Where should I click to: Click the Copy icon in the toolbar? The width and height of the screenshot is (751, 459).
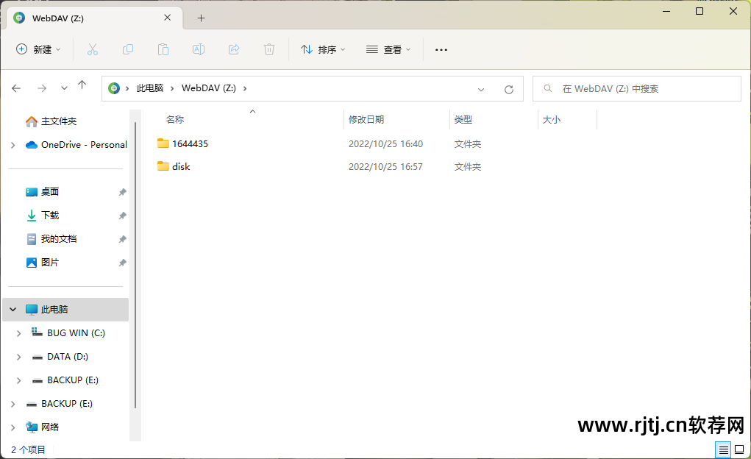pyautogui.click(x=127, y=49)
